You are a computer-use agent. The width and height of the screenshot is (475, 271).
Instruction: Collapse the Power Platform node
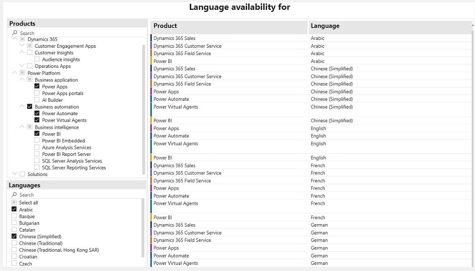point(14,72)
